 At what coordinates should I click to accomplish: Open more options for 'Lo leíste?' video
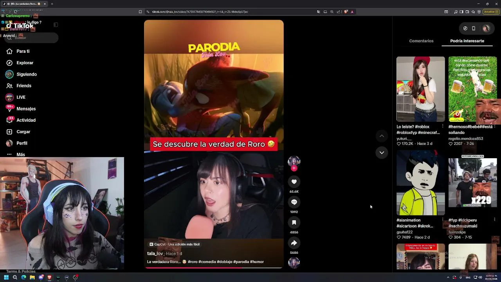(443, 127)
